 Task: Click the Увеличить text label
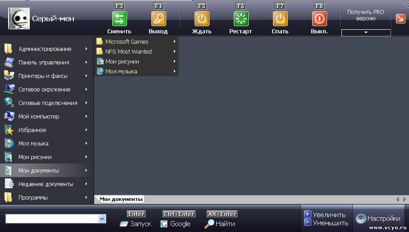click(x=329, y=215)
